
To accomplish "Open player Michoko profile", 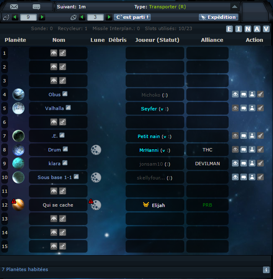I will tap(151, 95).
